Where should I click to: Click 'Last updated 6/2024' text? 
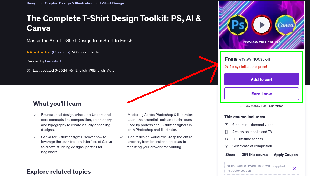pyautogui.click(x=50, y=71)
